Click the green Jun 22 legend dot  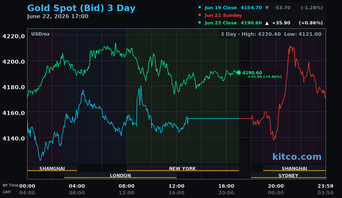(x=200, y=23)
